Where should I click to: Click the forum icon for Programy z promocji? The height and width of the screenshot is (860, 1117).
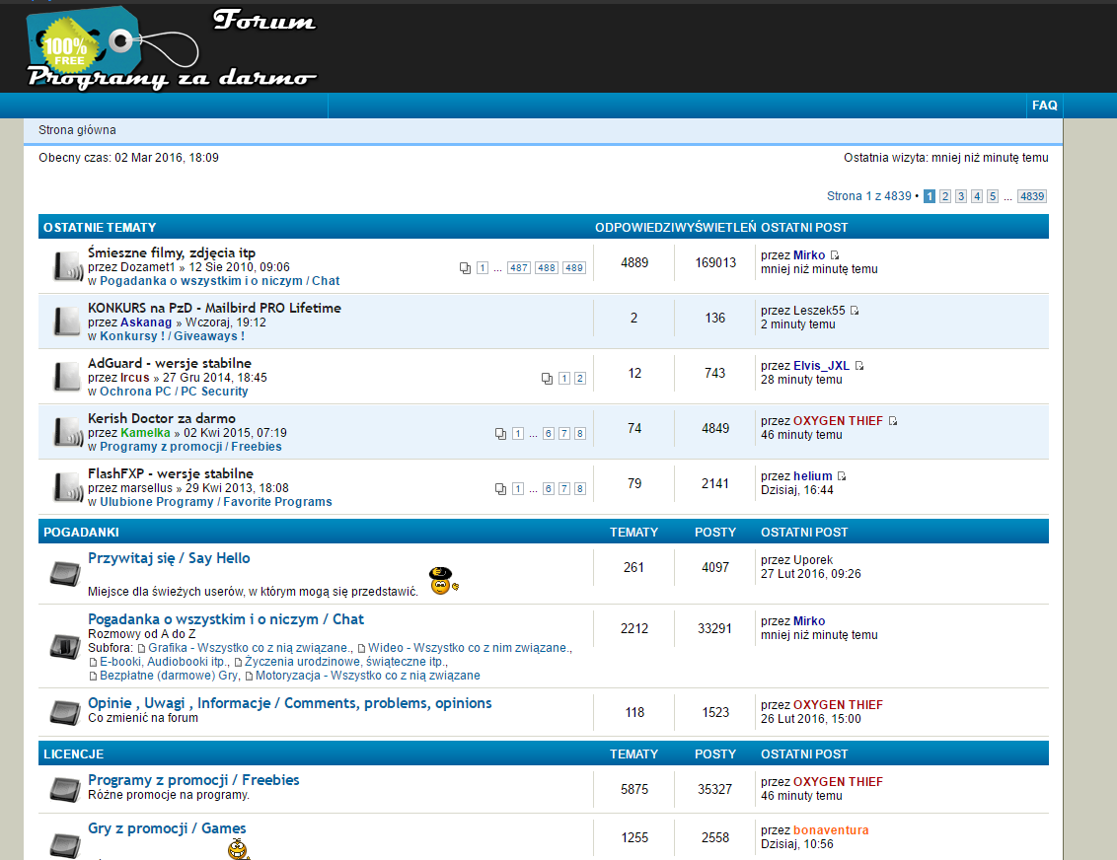tap(66, 789)
